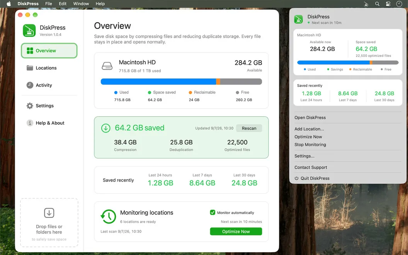Click "8.64 GB" Last 7 days in main window
The height and width of the screenshot is (255, 408).
[x=202, y=183]
